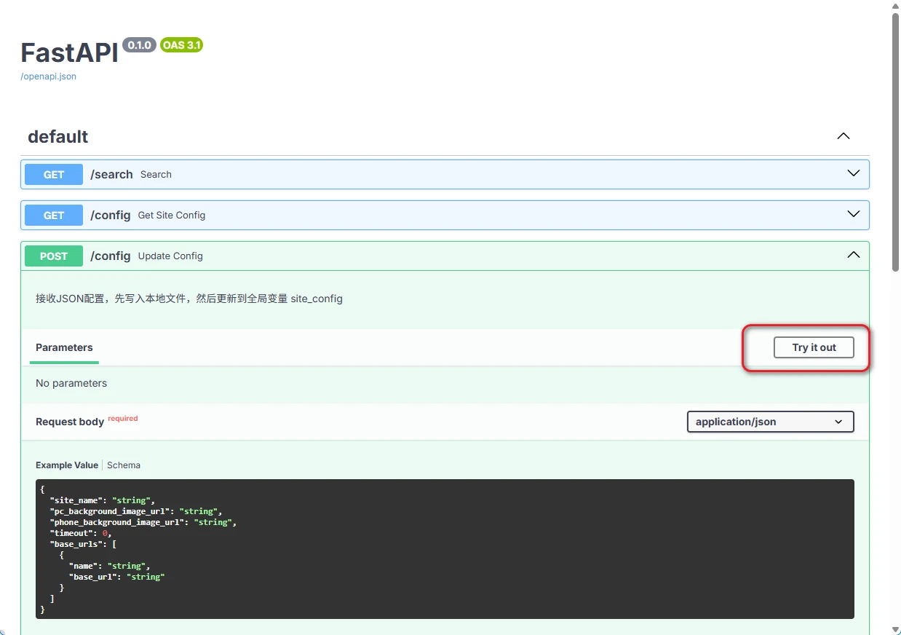Click the /search endpoint path
The height and width of the screenshot is (635, 901).
[111, 175]
